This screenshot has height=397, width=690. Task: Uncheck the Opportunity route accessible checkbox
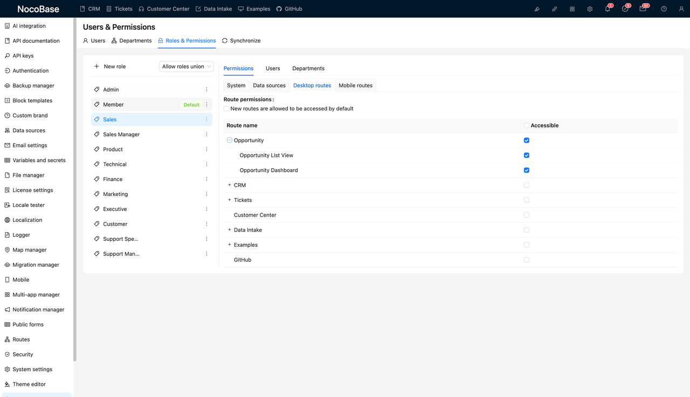tap(526, 141)
